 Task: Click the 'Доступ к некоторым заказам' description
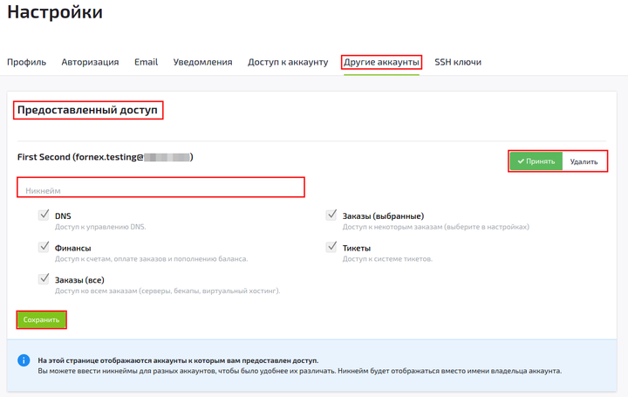pyautogui.click(x=436, y=227)
